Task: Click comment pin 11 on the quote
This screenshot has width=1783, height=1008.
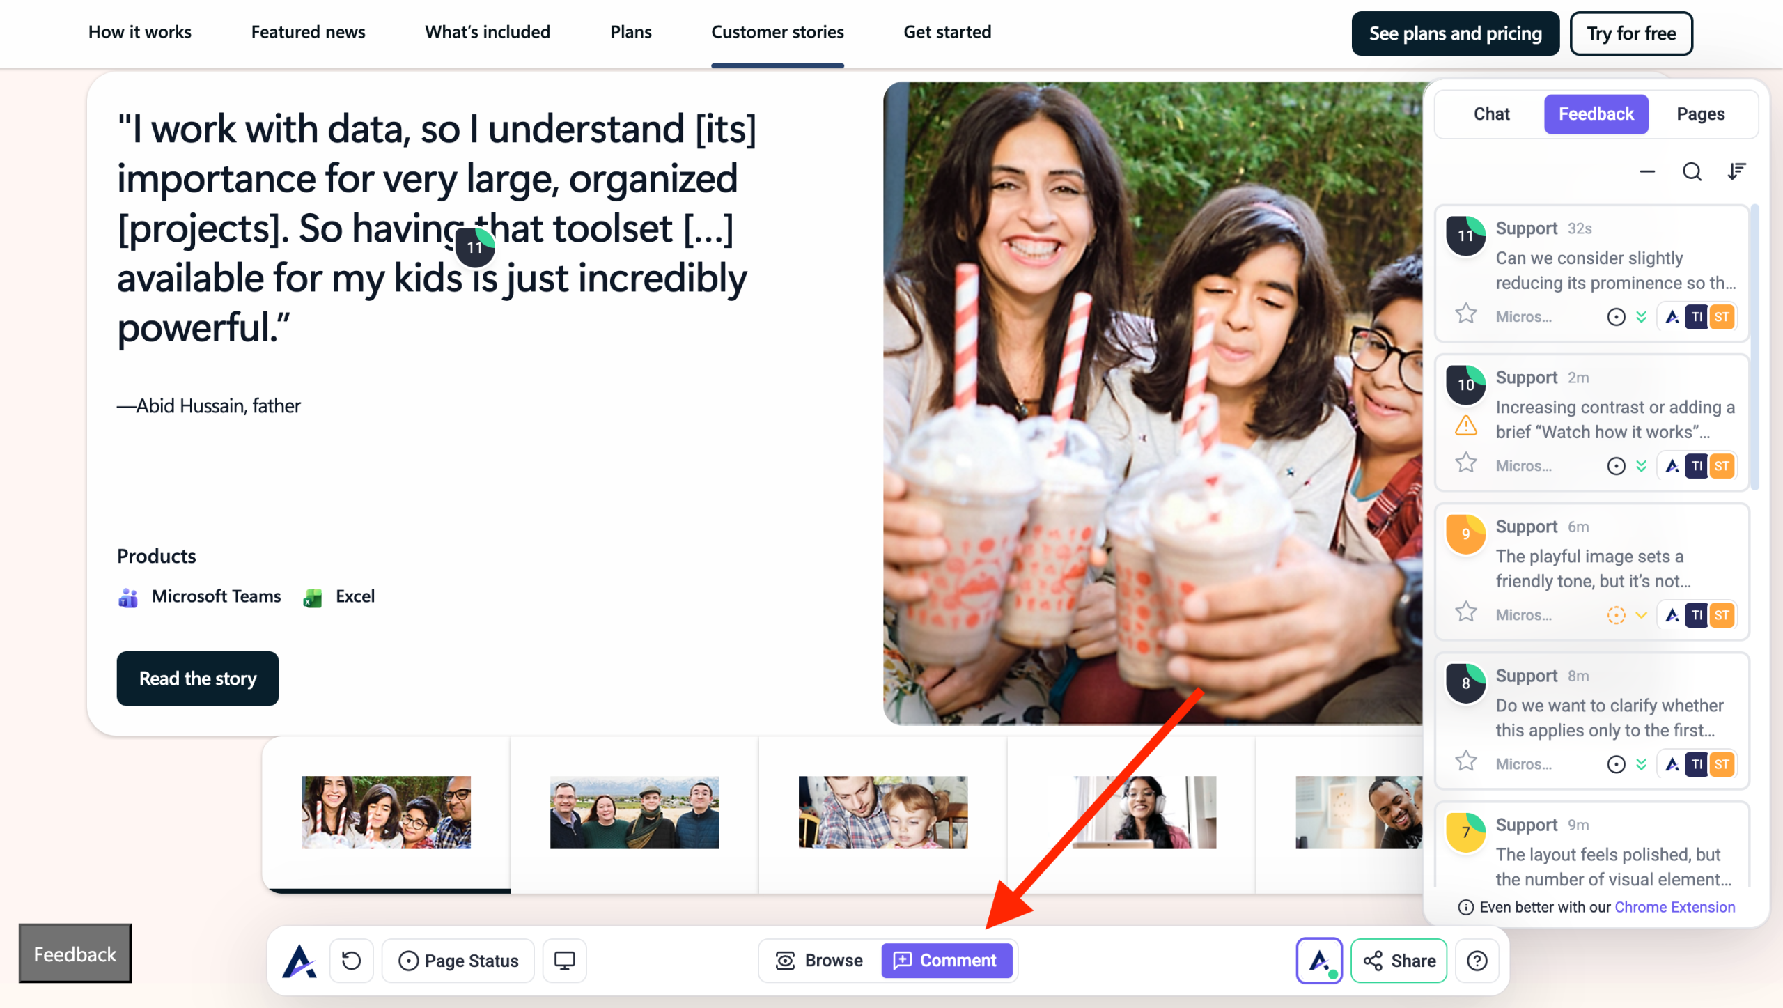Action: click(475, 247)
